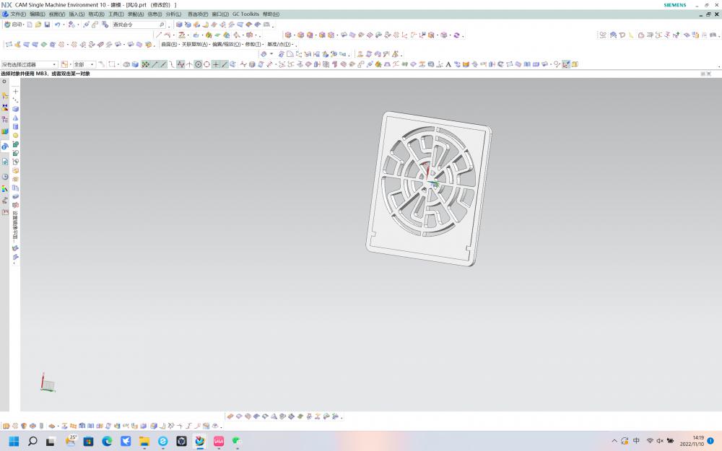Open the 曲面(R) toolbar dropdown
The width and height of the screenshot is (722, 451).
pos(170,44)
